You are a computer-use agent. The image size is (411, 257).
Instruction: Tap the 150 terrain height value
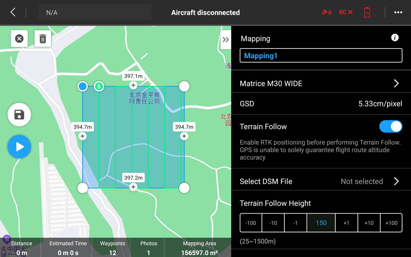click(x=321, y=223)
